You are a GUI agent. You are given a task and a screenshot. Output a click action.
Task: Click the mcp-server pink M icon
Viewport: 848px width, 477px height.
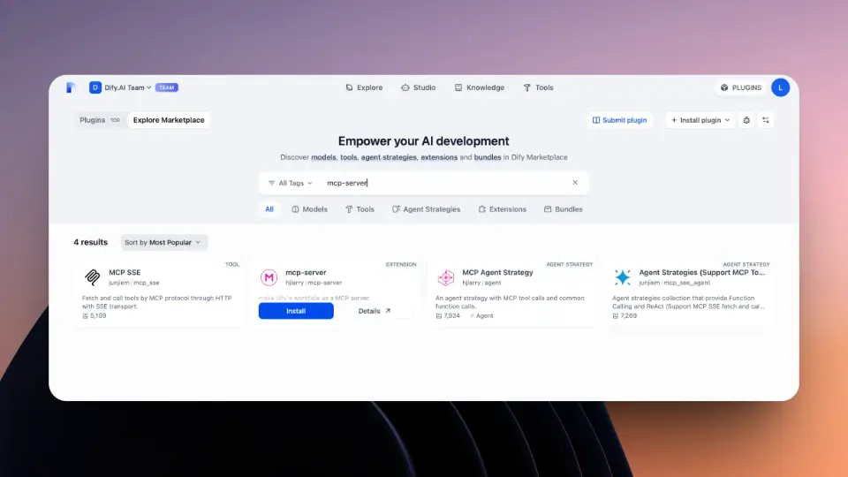269,277
